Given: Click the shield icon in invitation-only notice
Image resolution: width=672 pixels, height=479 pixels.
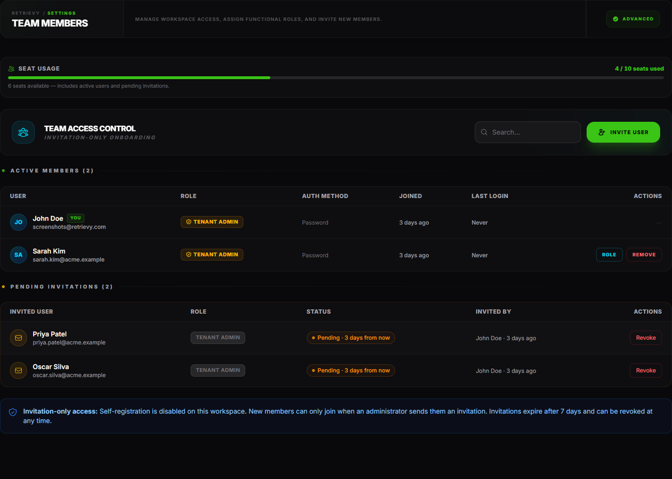Looking at the screenshot, I should point(13,412).
